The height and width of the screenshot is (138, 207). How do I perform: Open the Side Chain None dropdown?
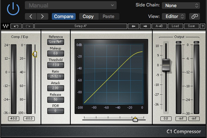[181, 6]
